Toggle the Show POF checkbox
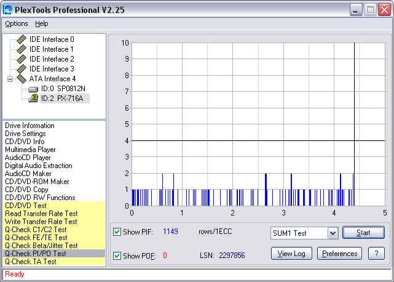The height and width of the screenshot is (282, 394). pos(117,256)
